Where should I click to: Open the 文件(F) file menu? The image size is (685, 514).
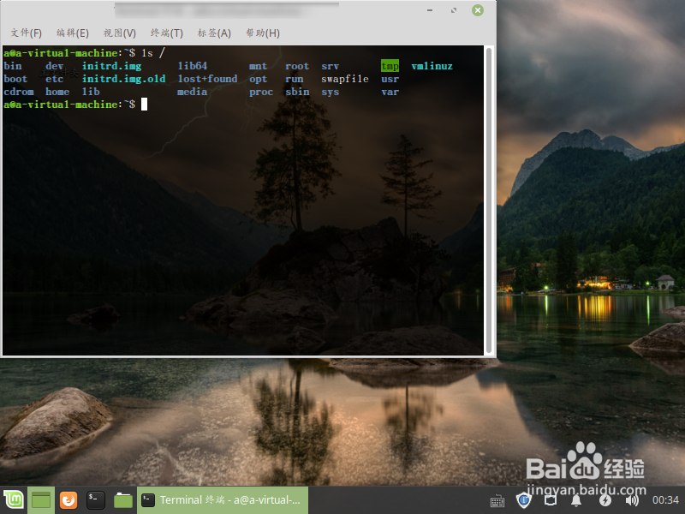[26, 33]
